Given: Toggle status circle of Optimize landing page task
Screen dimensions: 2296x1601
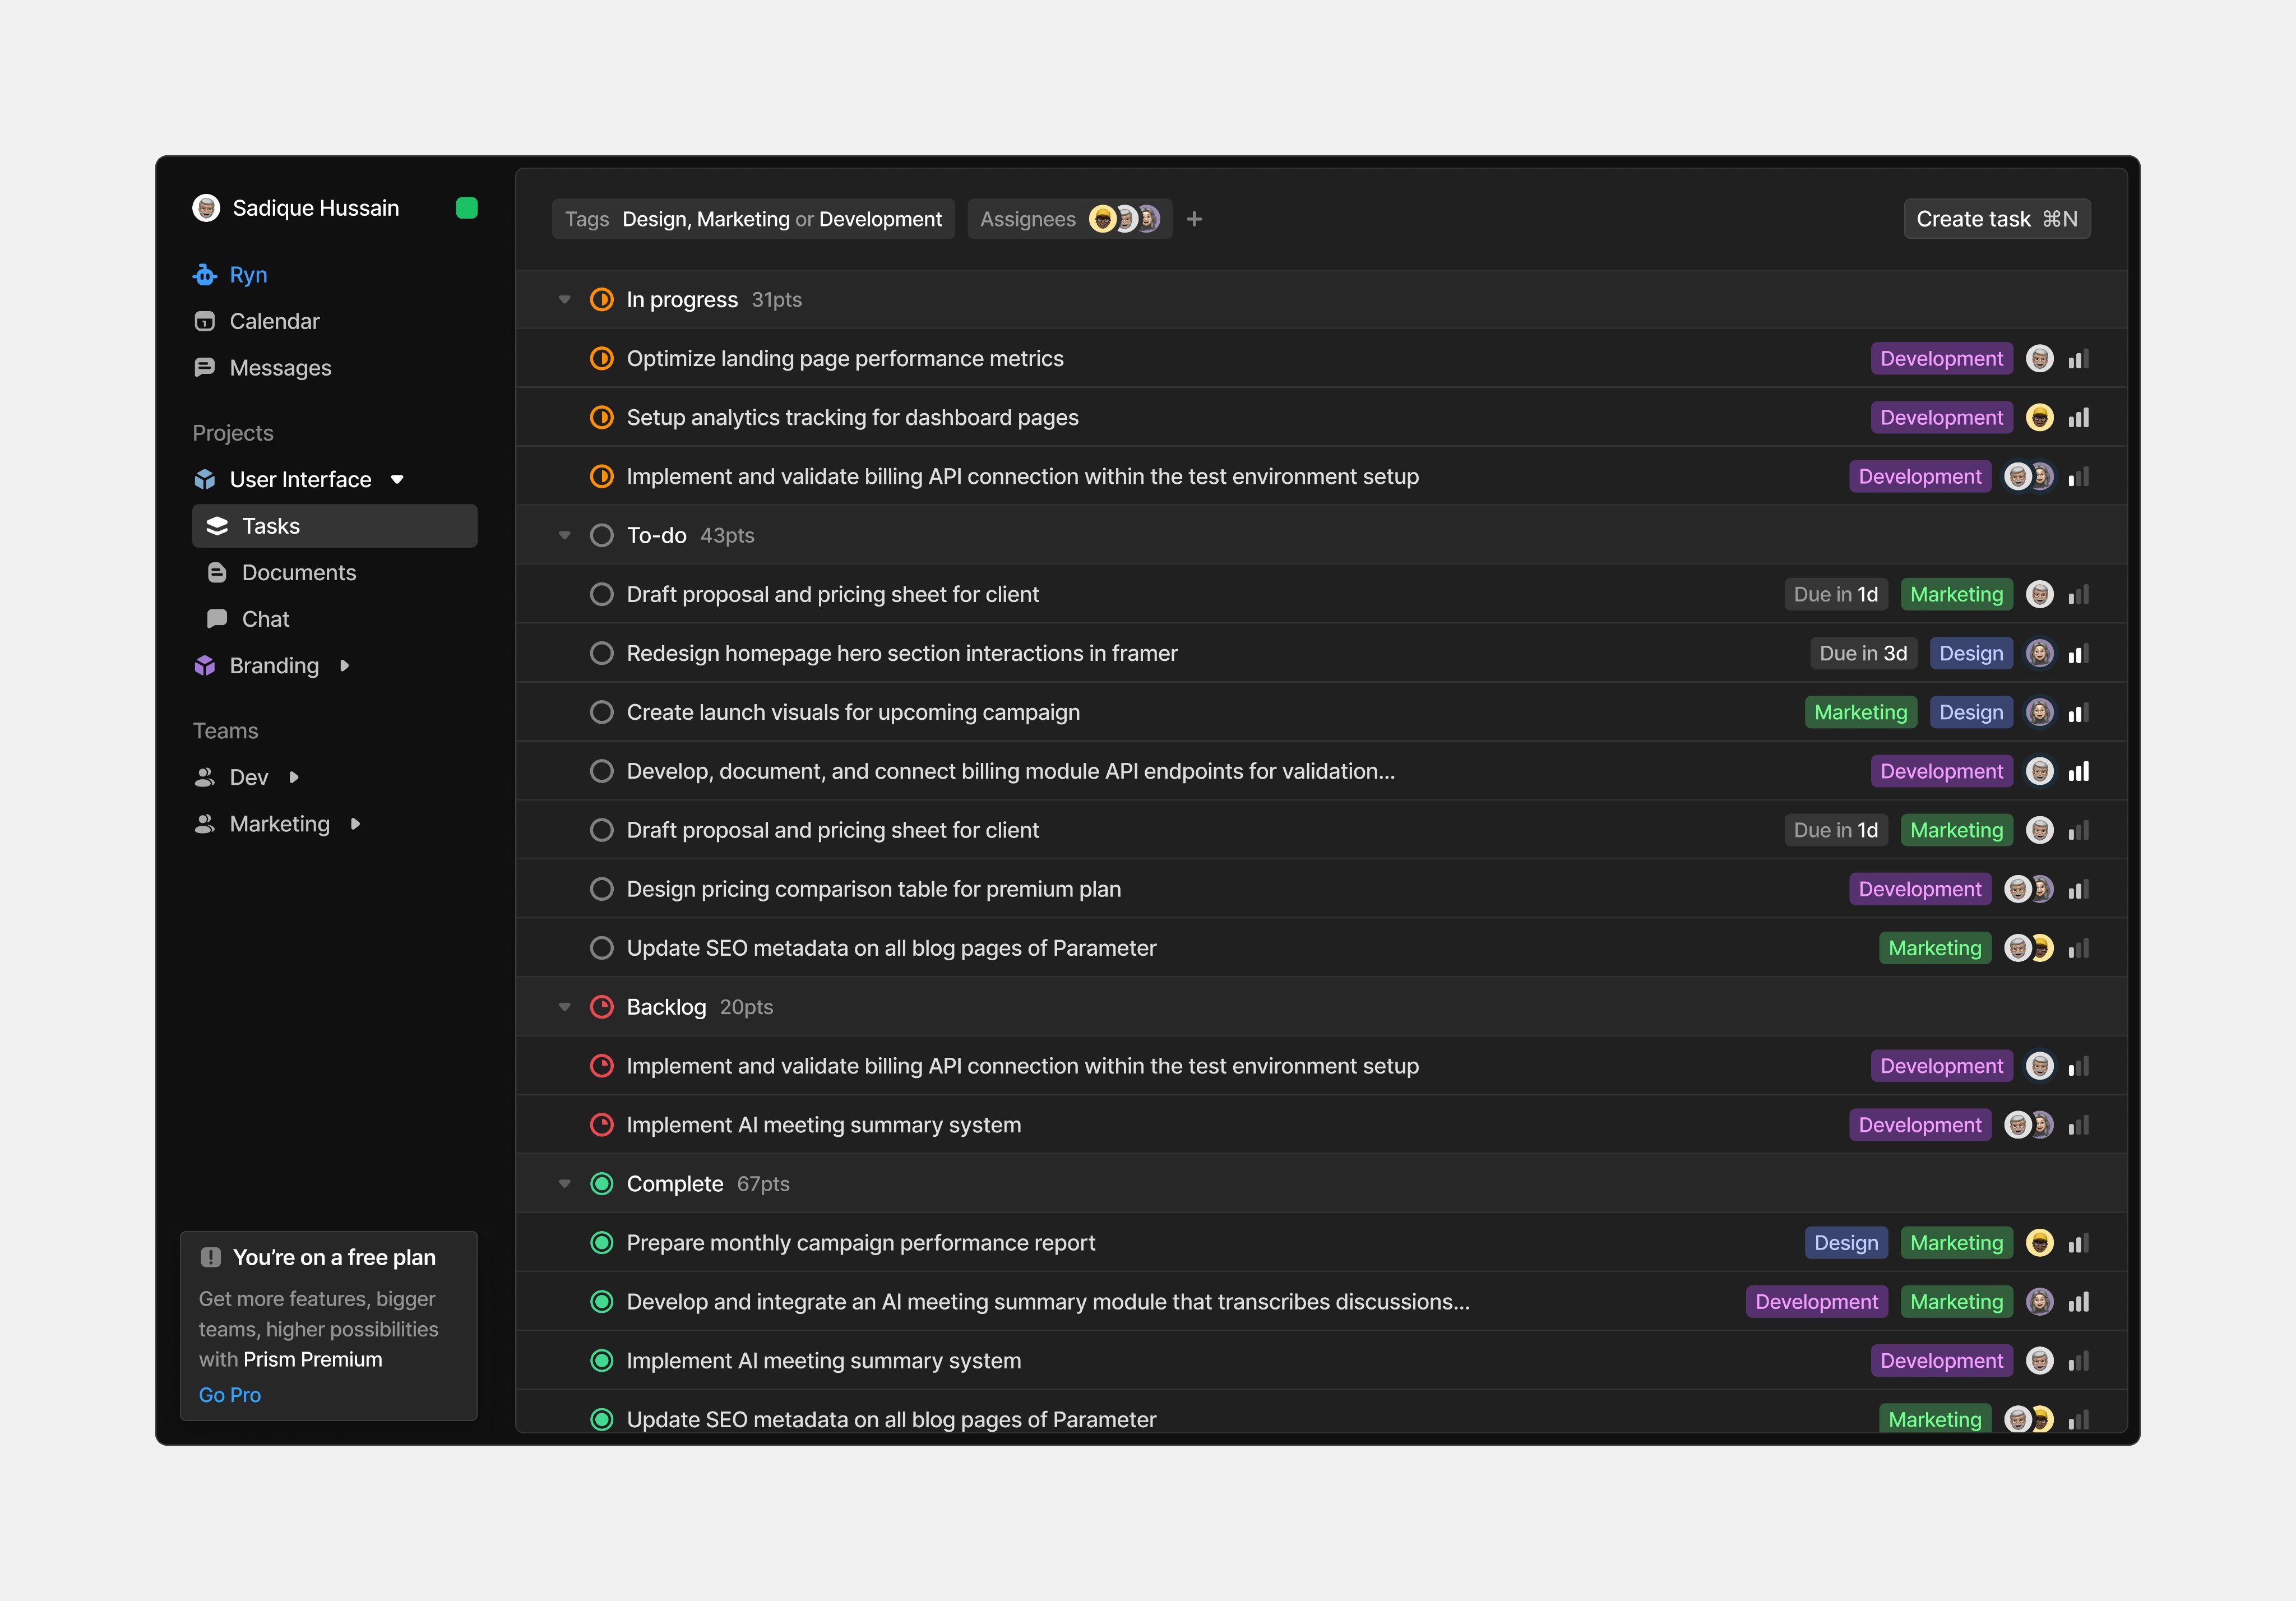Looking at the screenshot, I should 602,359.
